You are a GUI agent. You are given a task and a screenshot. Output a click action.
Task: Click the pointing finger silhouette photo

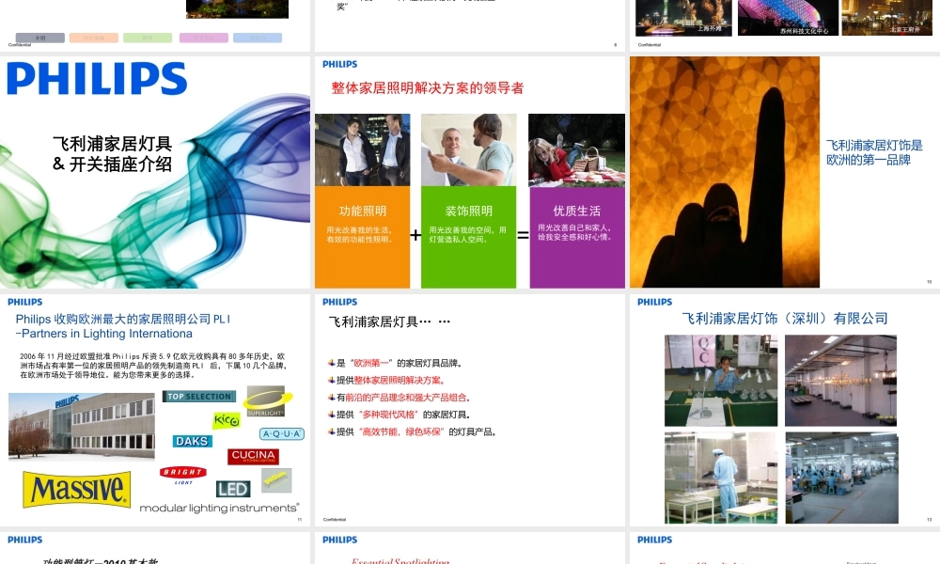pos(725,172)
